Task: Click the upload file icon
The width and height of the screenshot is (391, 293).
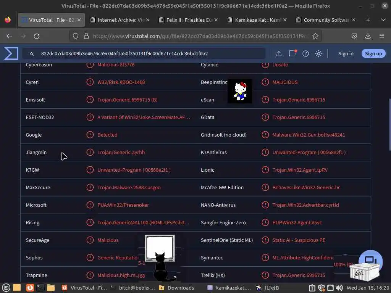Action: tap(279, 53)
